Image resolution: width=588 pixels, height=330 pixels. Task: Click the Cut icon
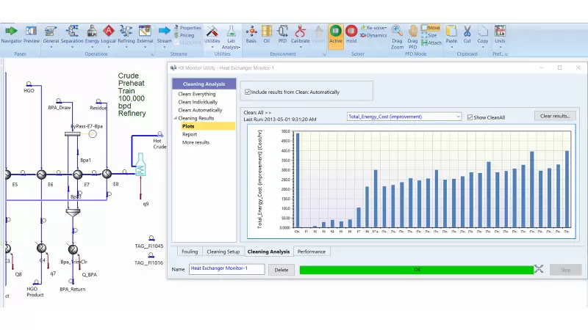(467, 34)
